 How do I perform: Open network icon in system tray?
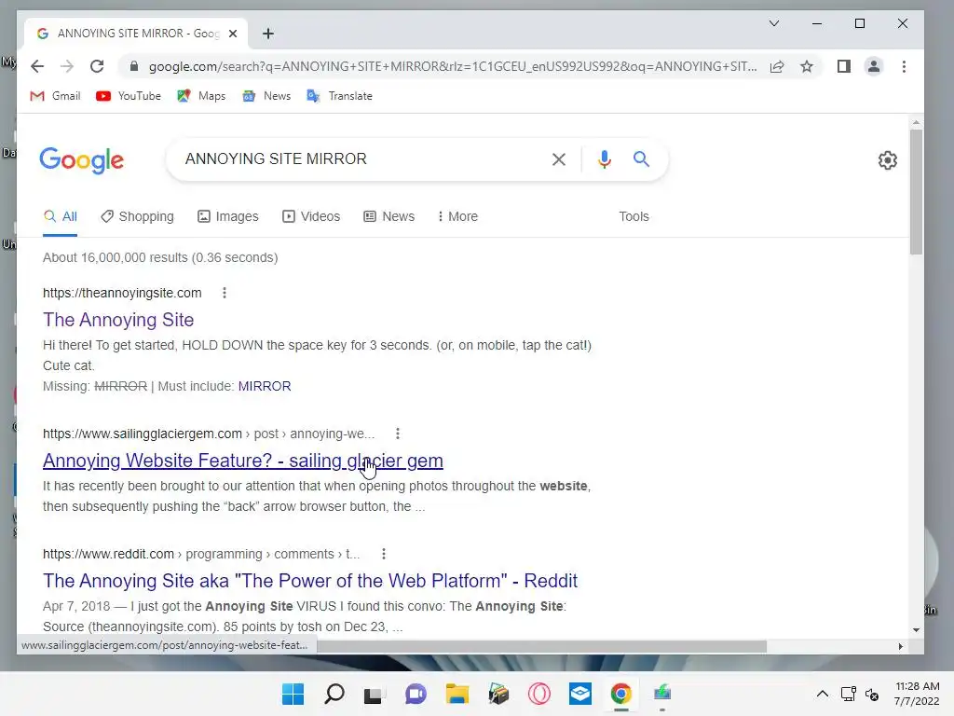pyautogui.click(x=848, y=694)
